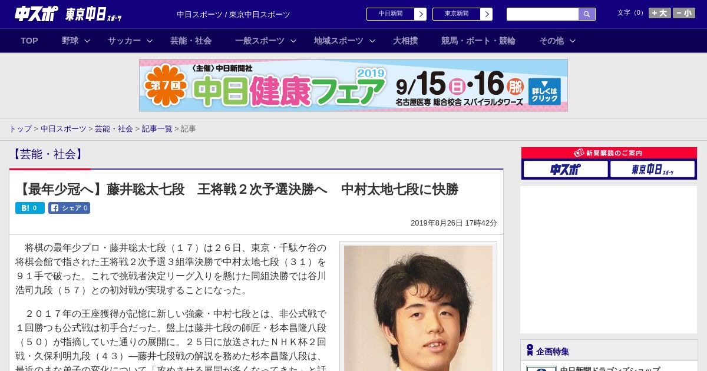Click arrow next to 東京新聞 button
Screen dimensions: 707x371
(487, 14)
